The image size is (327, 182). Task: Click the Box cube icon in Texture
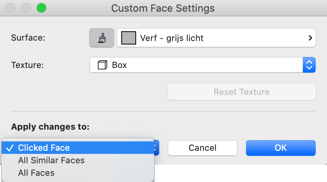click(102, 65)
